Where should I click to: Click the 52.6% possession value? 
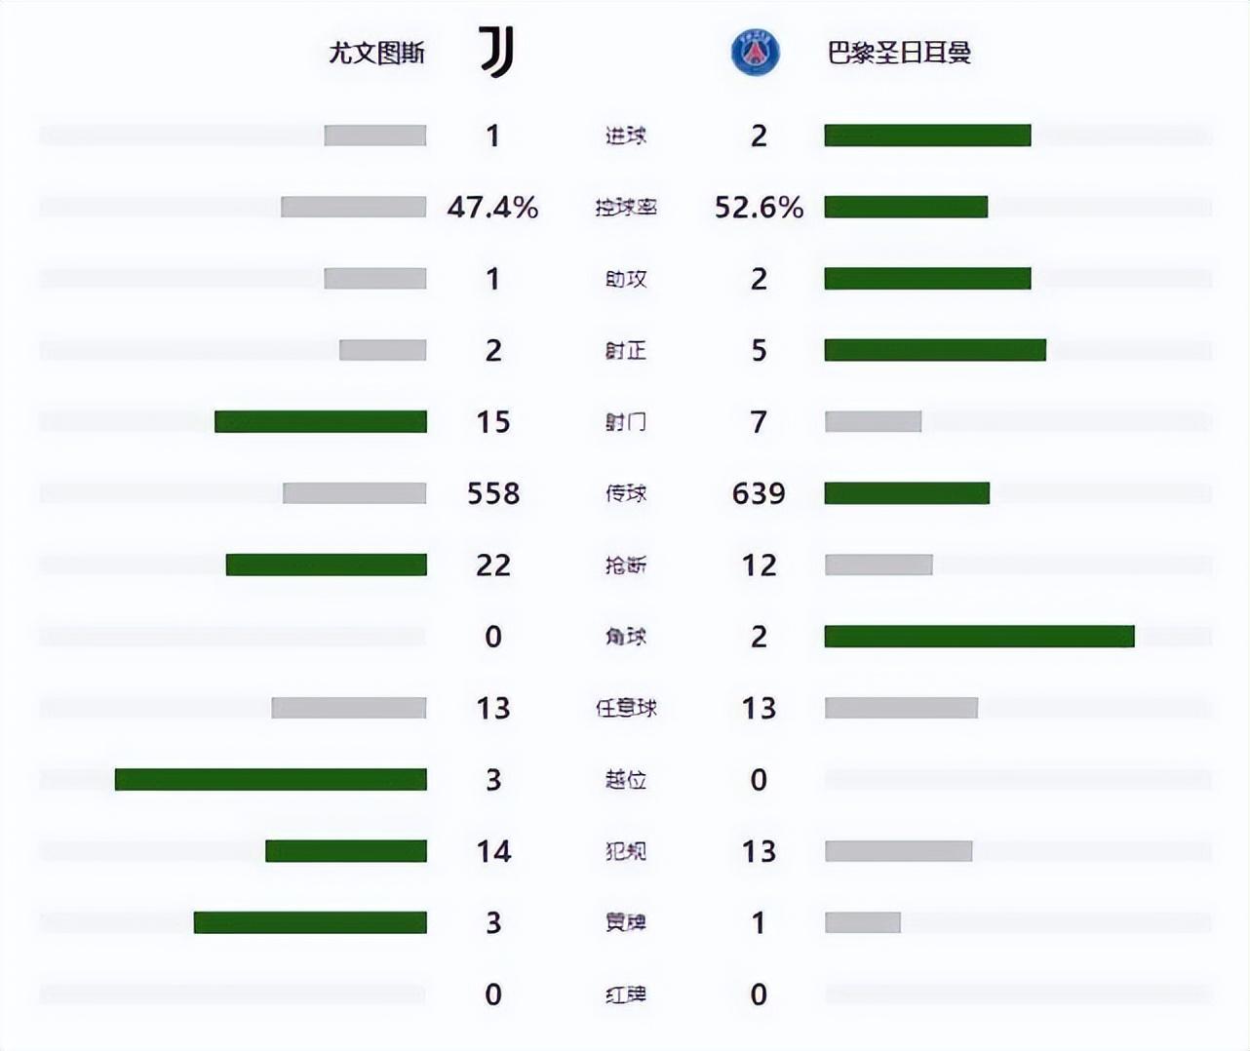click(x=759, y=207)
